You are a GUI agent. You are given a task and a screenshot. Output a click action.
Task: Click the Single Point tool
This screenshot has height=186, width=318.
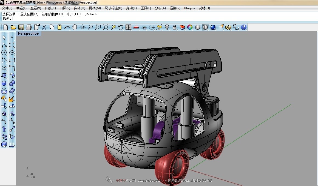[12, 37]
